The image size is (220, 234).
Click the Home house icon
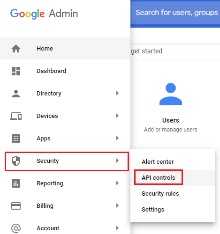tap(16, 49)
